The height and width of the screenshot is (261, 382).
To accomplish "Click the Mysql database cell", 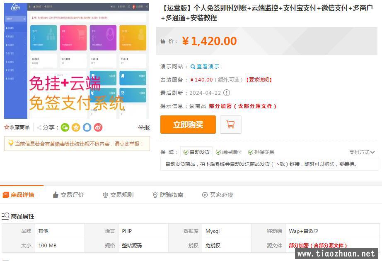I will click(227, 231).
